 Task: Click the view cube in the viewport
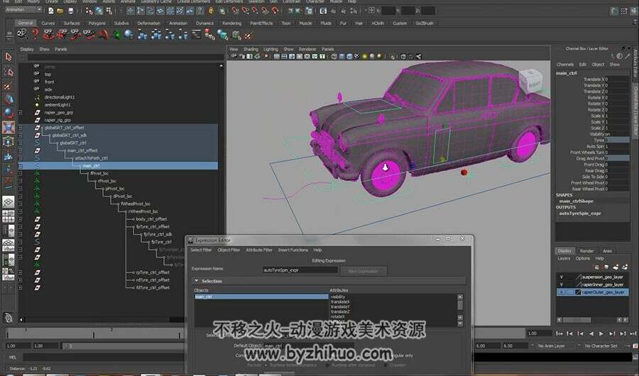[530, 81]
